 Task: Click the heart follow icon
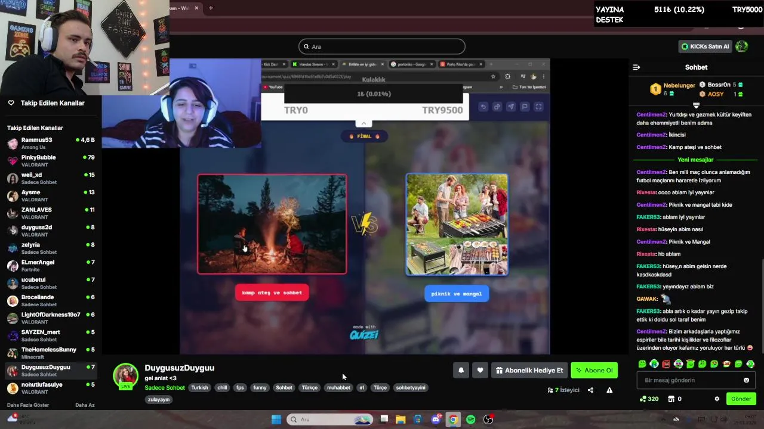tap(480, 371)
